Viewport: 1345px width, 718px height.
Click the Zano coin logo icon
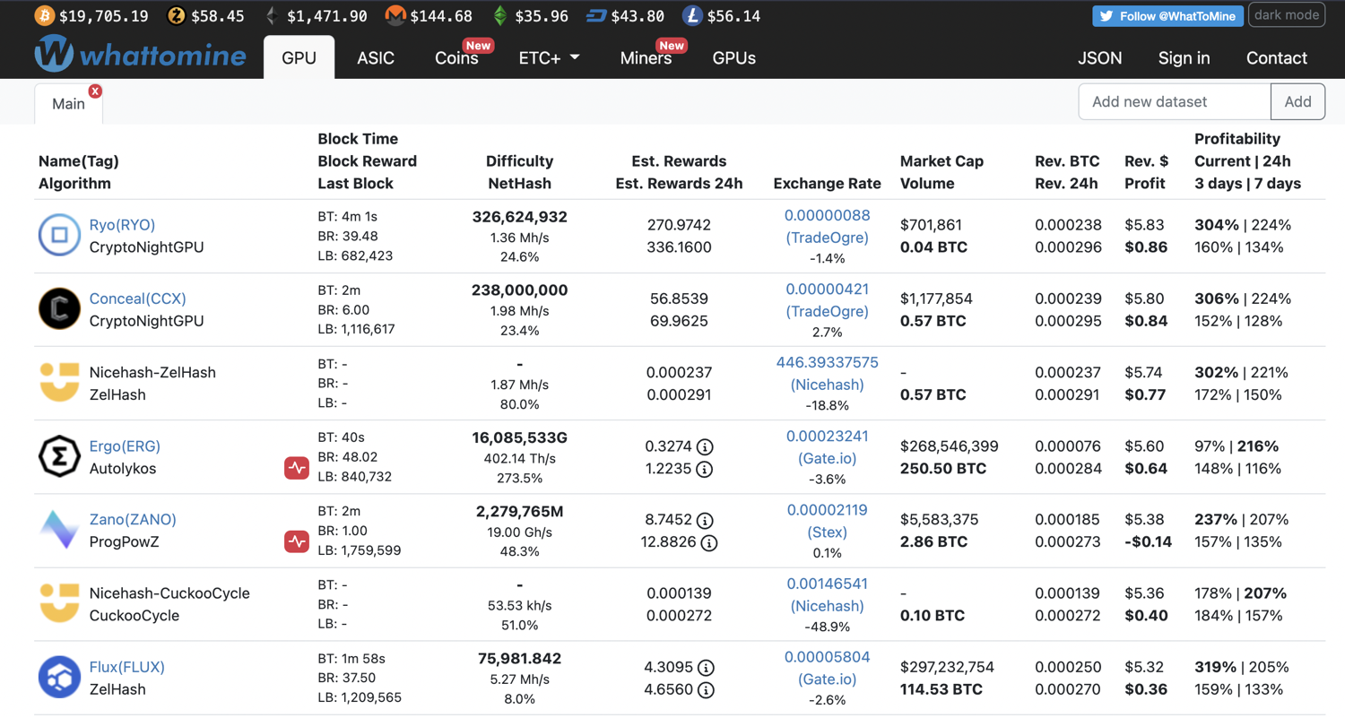(x=60, y=530)
